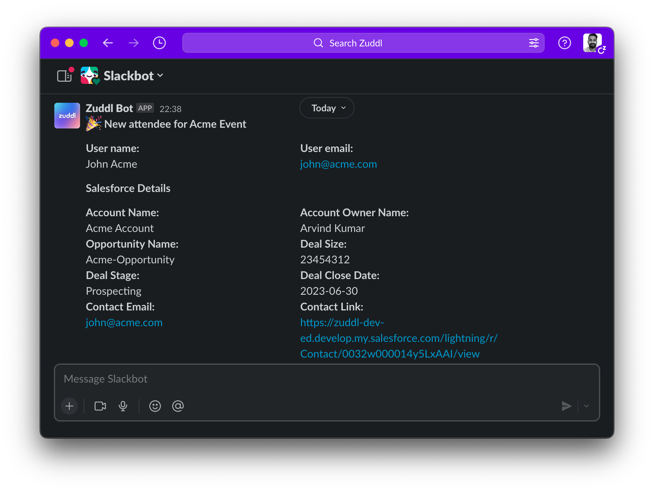The image size is (654, 491).
Task: Open the User email john@acme.com link
Action: click(x=338, y=164)
